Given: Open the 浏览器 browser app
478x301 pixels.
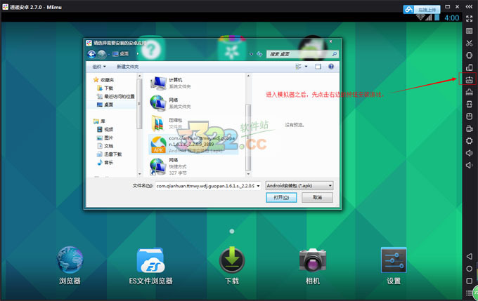Looking at the screenshot, I should tap(70, 265).
